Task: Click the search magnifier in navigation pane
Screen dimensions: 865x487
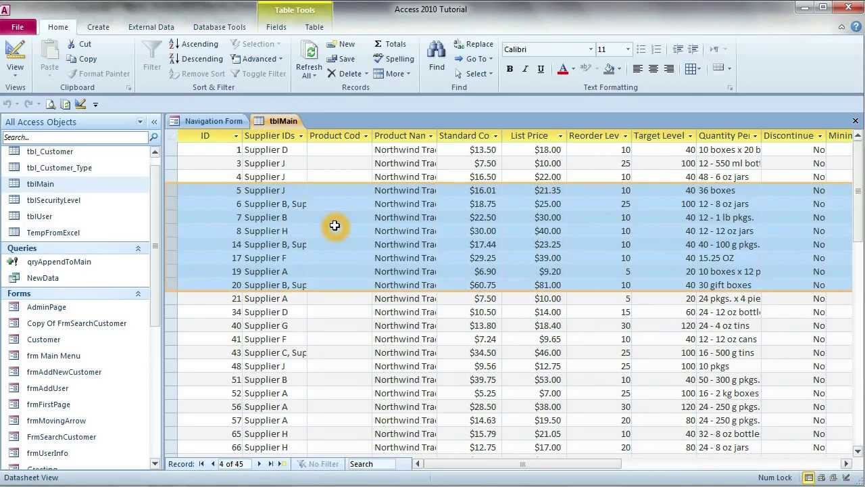Action: click(153, 137)
